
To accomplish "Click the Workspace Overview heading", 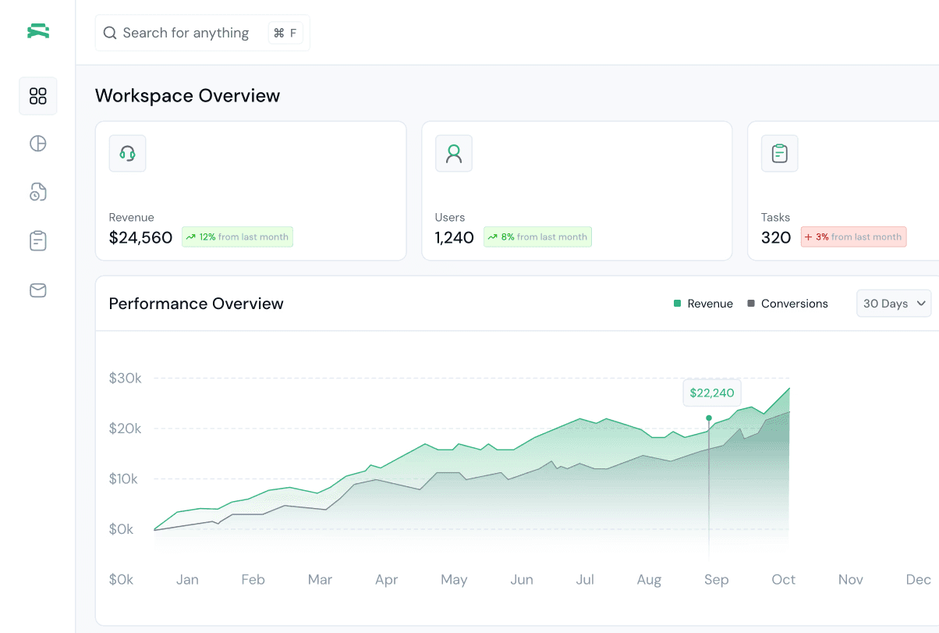I will click(x=188, y=96).
